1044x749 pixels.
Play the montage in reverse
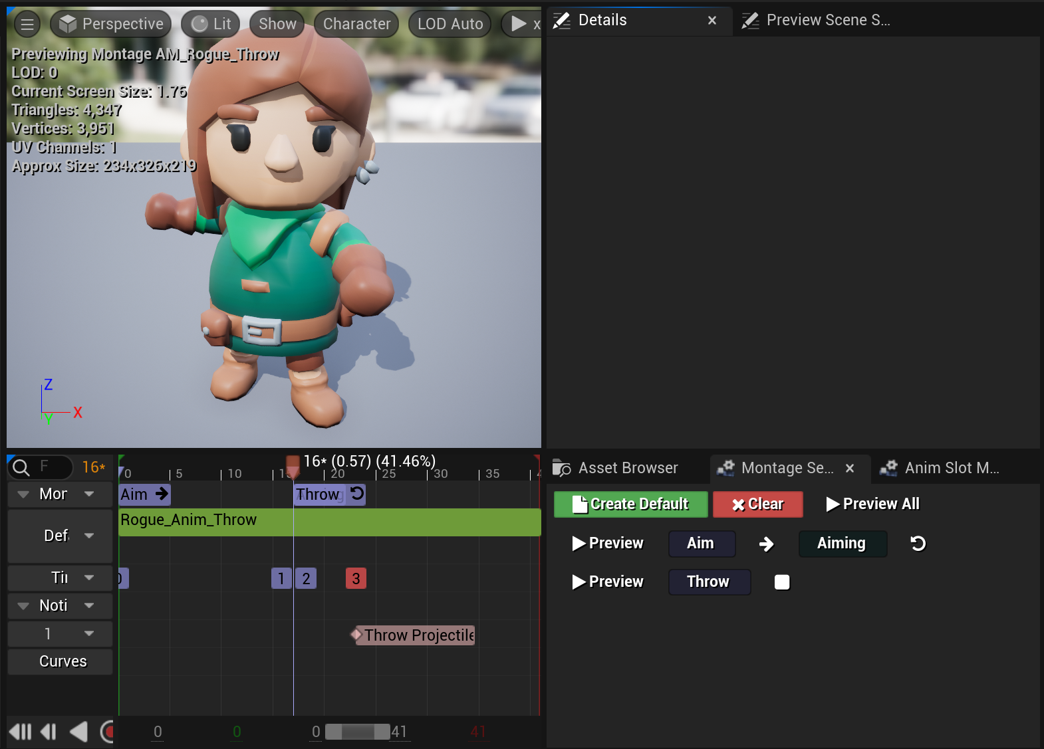[78, 732]
